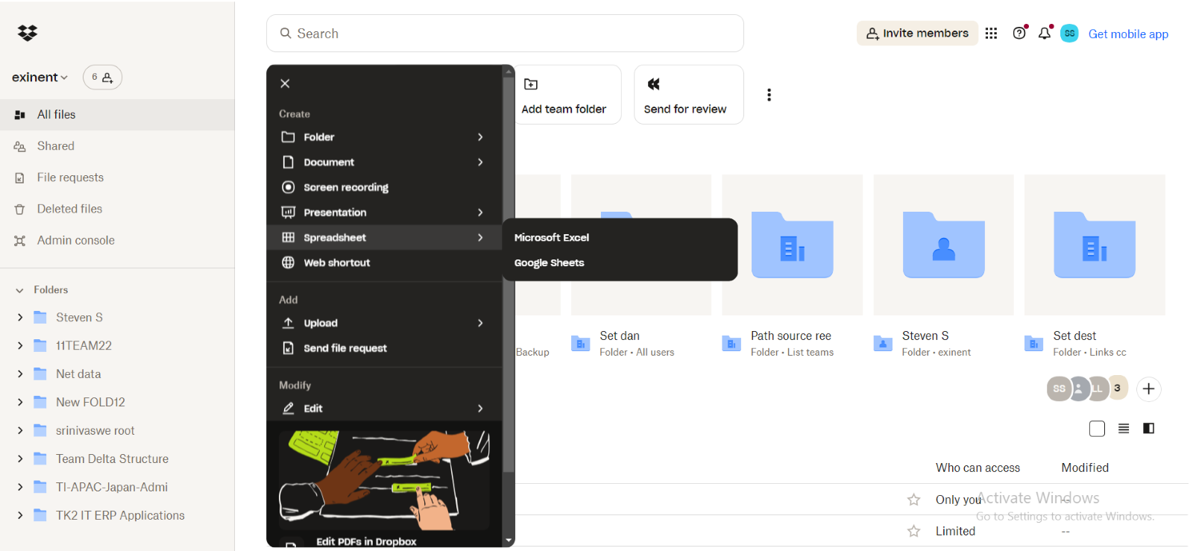The height and width of the screenshot is (551, 1193).
Task: Open the Steven S folder card thumbnail
Action: (943, 245)
